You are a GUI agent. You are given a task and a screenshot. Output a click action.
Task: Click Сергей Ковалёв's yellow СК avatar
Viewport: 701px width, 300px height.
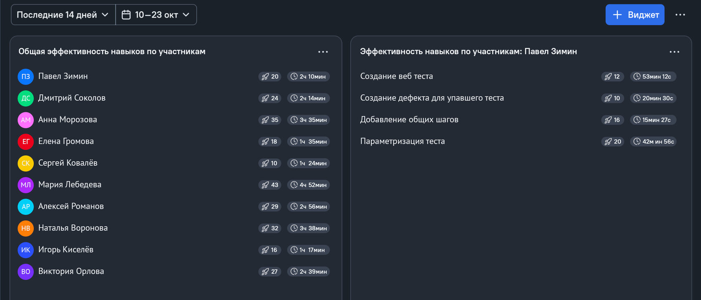[25, 163]
